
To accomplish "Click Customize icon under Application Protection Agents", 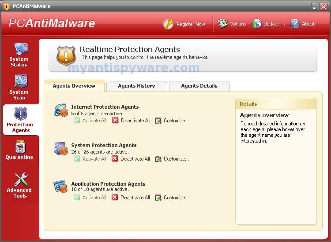I will (158, 198).
